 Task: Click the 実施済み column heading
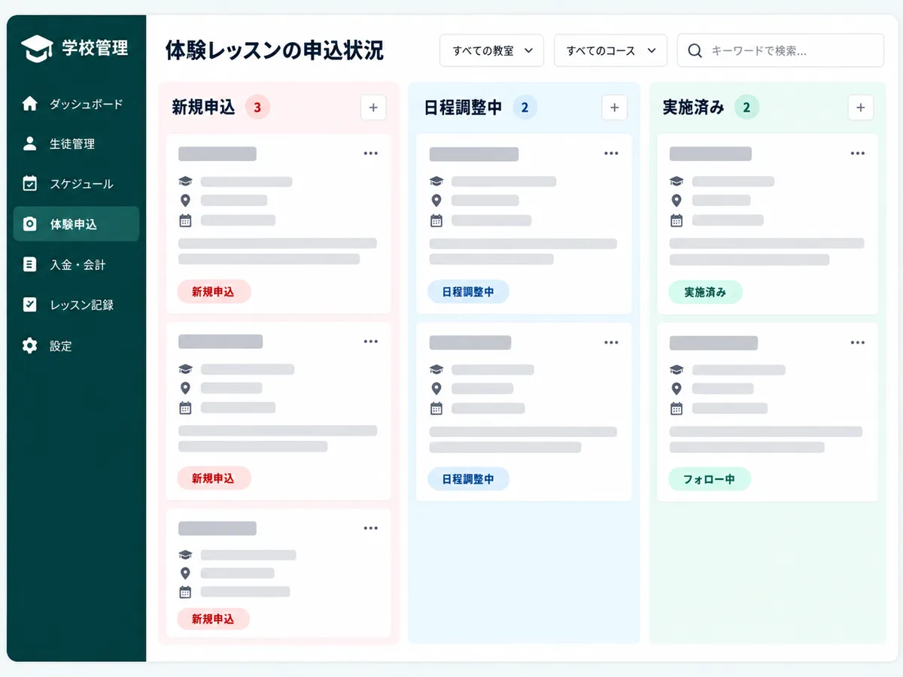pyautogui.click(x=693, y=108)
